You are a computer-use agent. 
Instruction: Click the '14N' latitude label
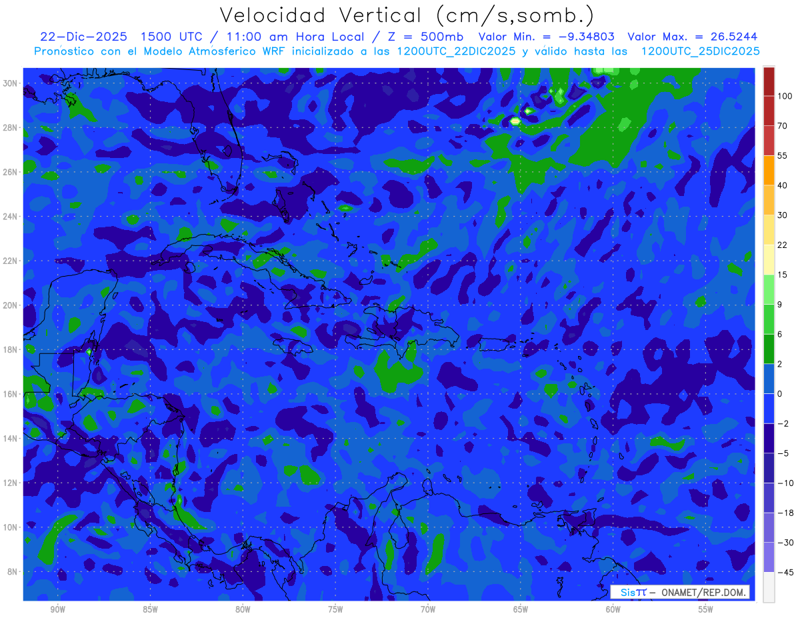(x=11, y=439)
